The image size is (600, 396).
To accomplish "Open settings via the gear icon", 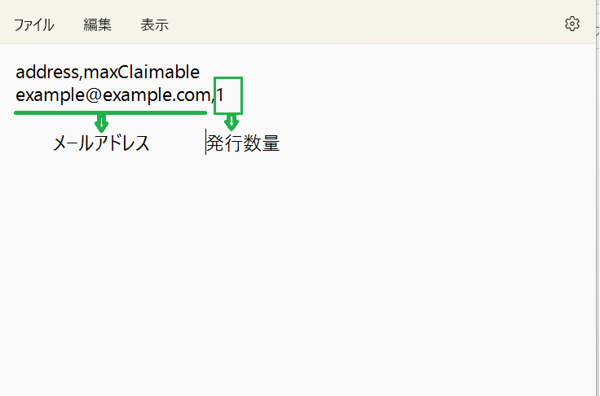I will (572, 24).
